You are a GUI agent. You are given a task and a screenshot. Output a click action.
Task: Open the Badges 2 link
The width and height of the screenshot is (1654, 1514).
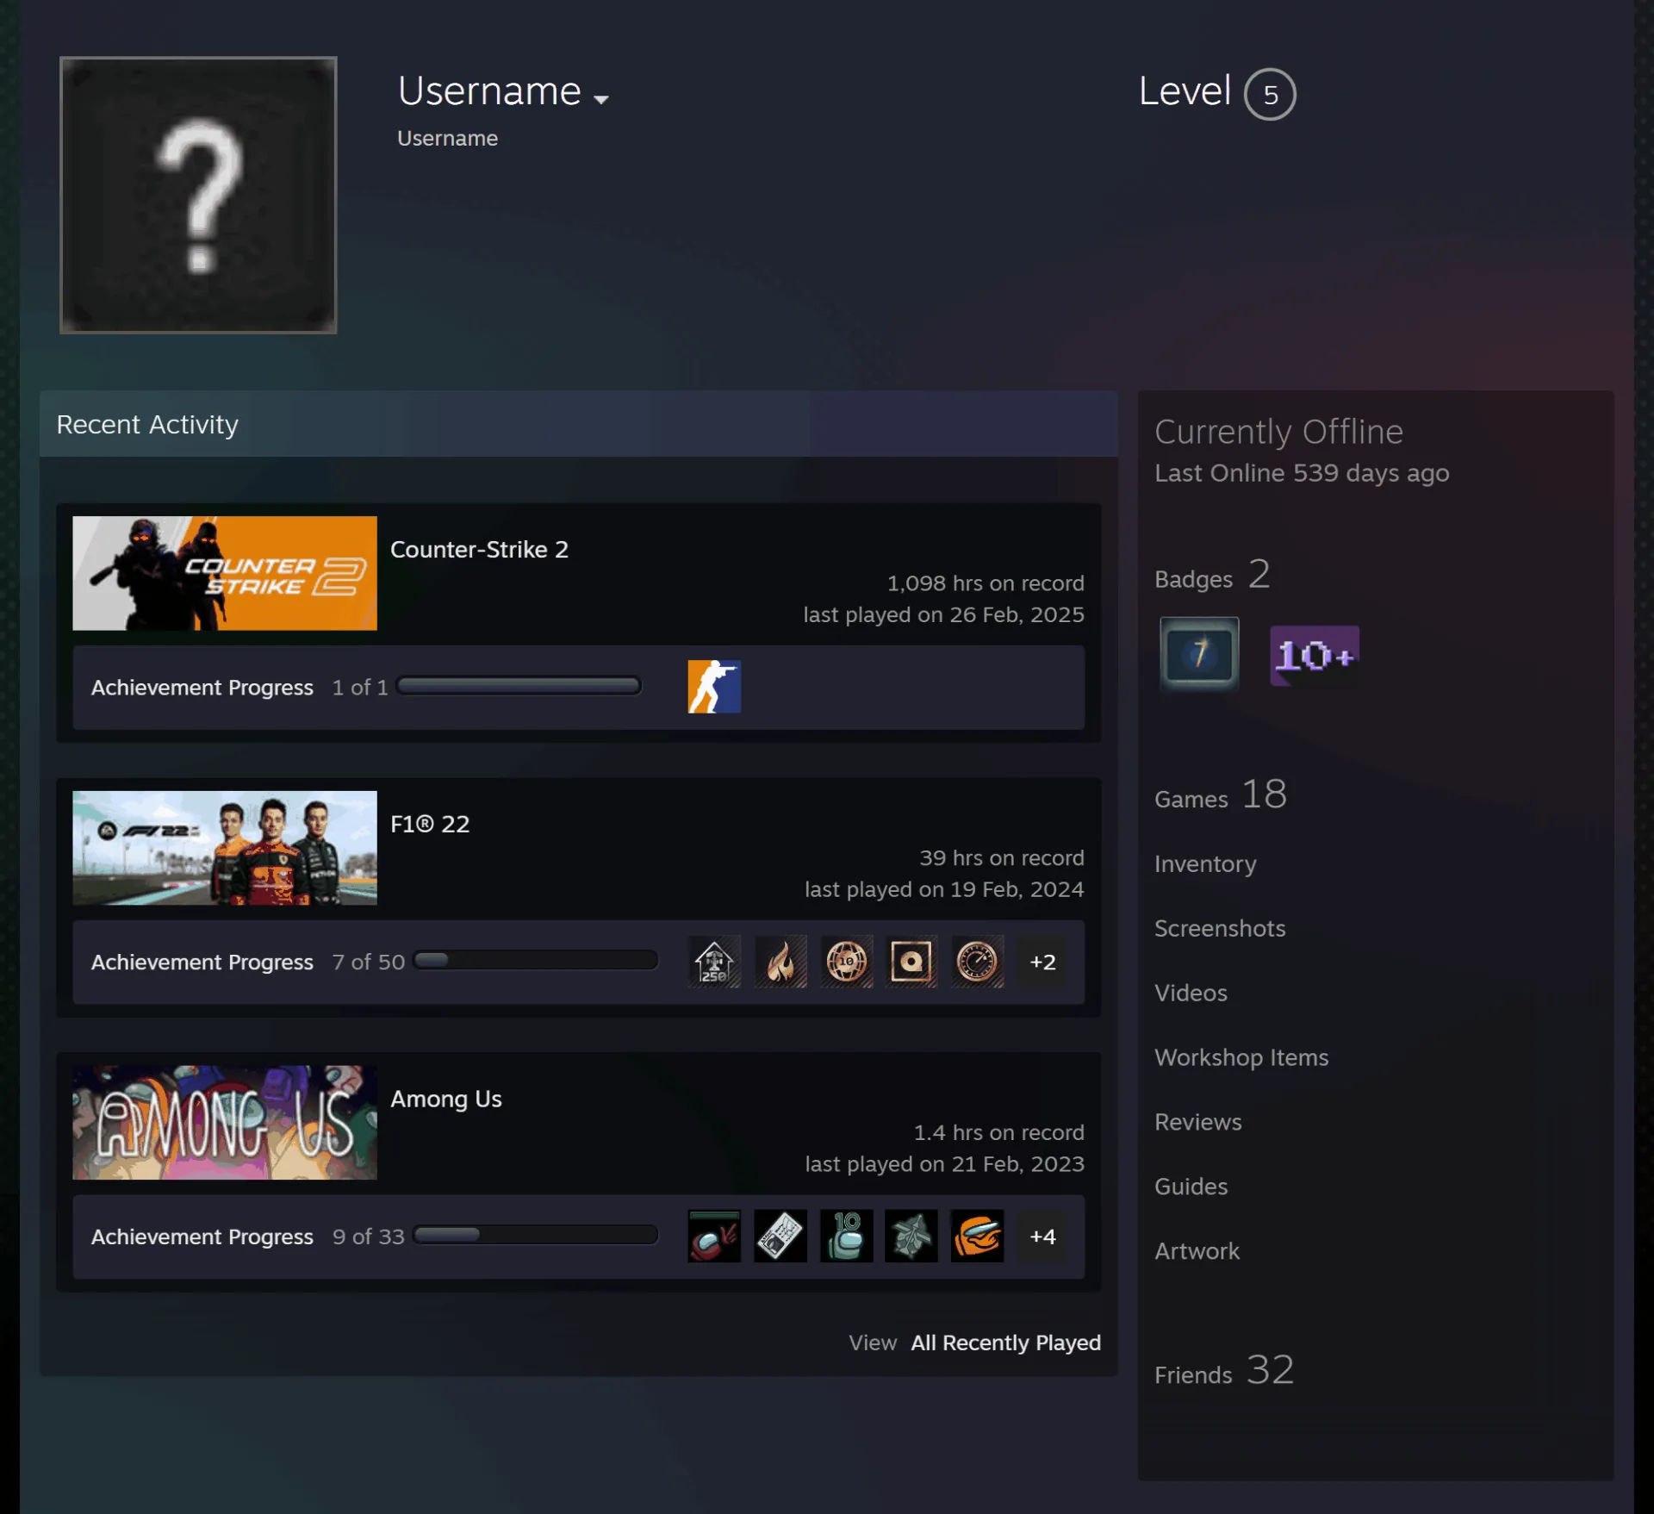click(x=1212, y=575)
